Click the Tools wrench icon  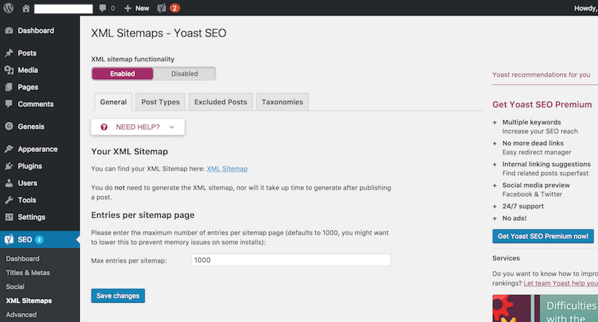(9, 200)
